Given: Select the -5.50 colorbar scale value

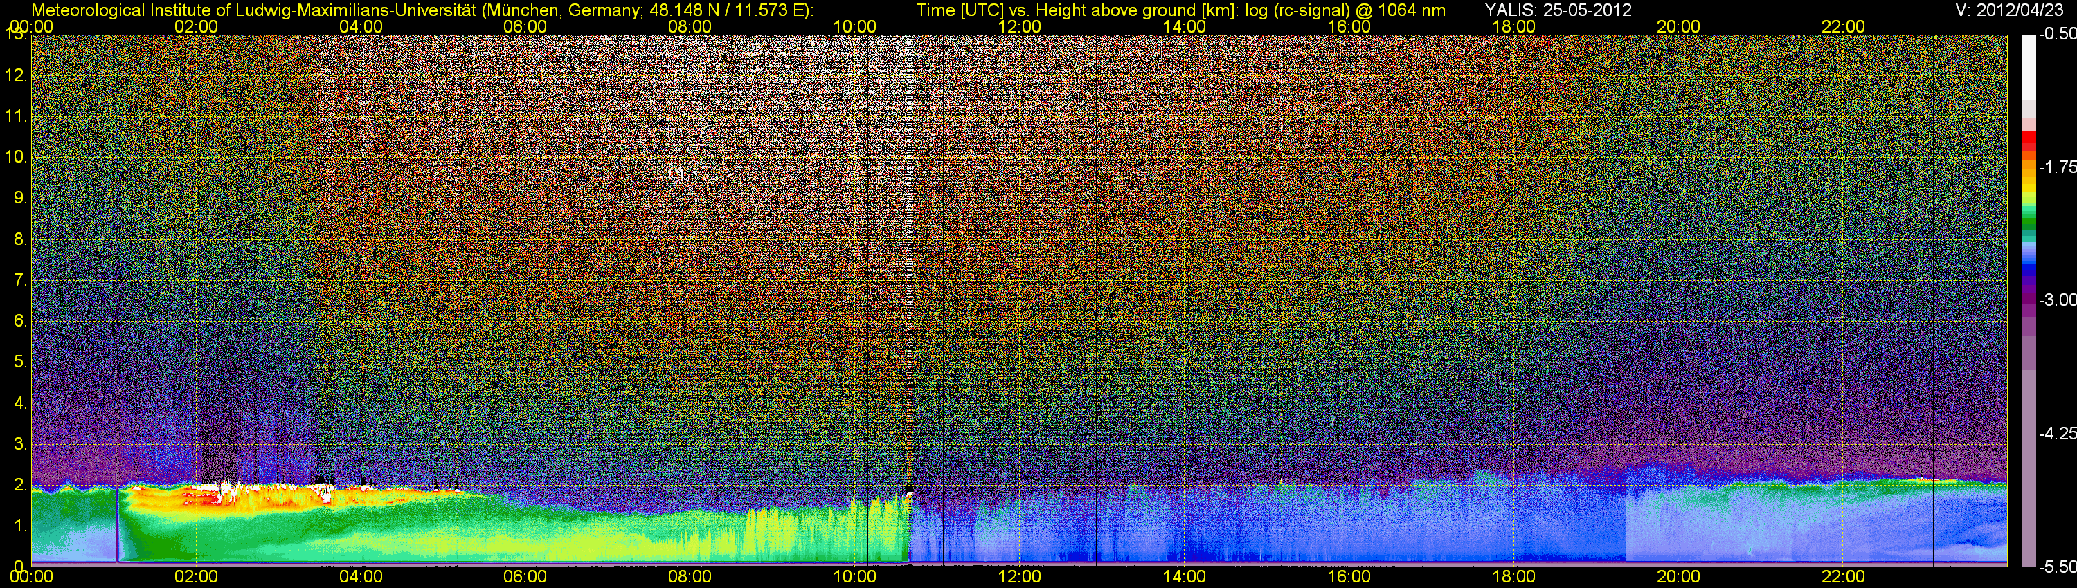Looking at the screenshot, I should [x=2057, y=567].
